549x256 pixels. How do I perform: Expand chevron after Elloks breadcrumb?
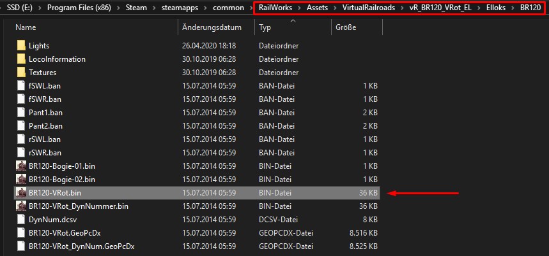pos(513,8)
